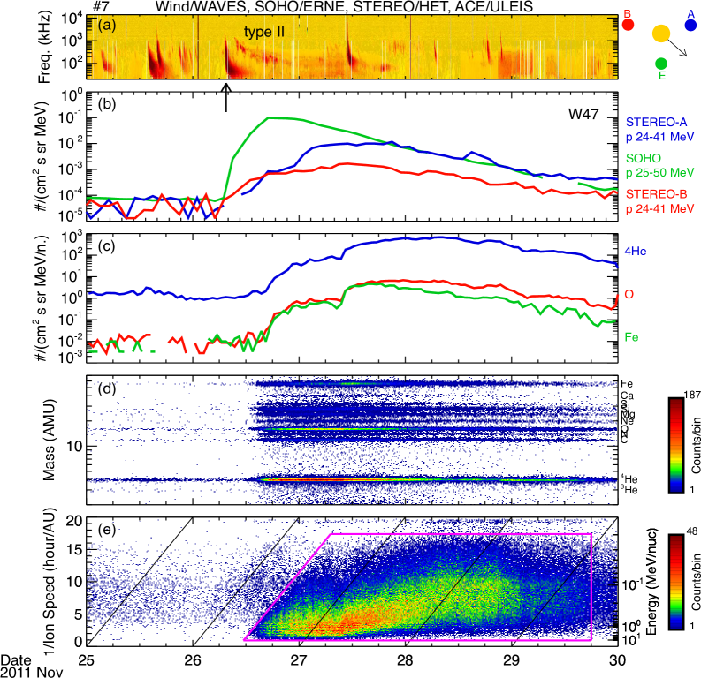The image size is (701, 678).
Task: Click the date tick label 26
Action: coord(193,660)
